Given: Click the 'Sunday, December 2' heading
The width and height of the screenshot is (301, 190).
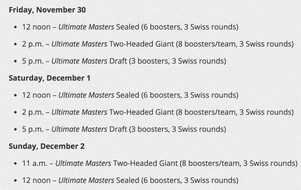Looking at the screenshot, I should 47,146.
